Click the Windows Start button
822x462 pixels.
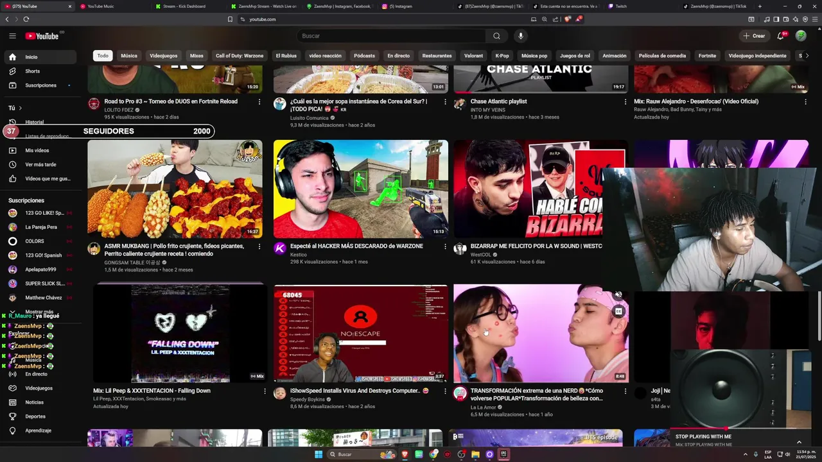[318, 454]
